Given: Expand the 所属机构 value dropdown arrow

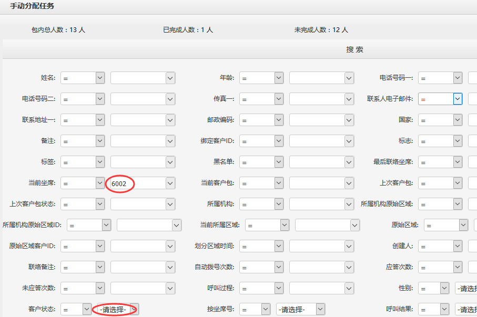Looking at the screenshot, I should point(349,204).
